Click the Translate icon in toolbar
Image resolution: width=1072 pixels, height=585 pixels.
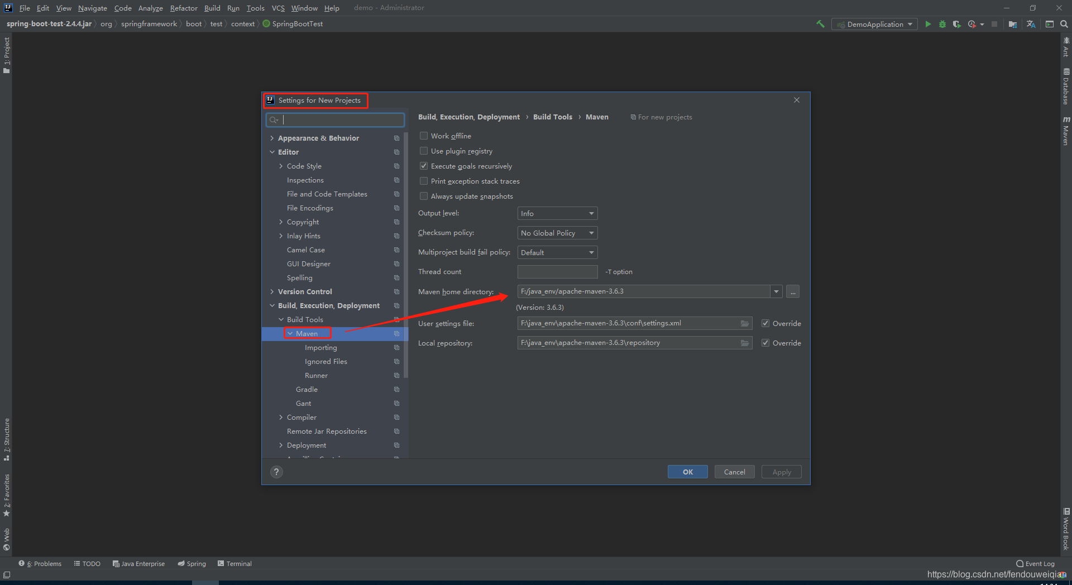[x=1031, y=24]
